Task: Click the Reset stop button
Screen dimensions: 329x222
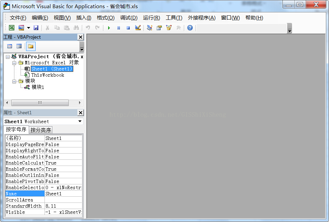Action: [x=128, y=28]
